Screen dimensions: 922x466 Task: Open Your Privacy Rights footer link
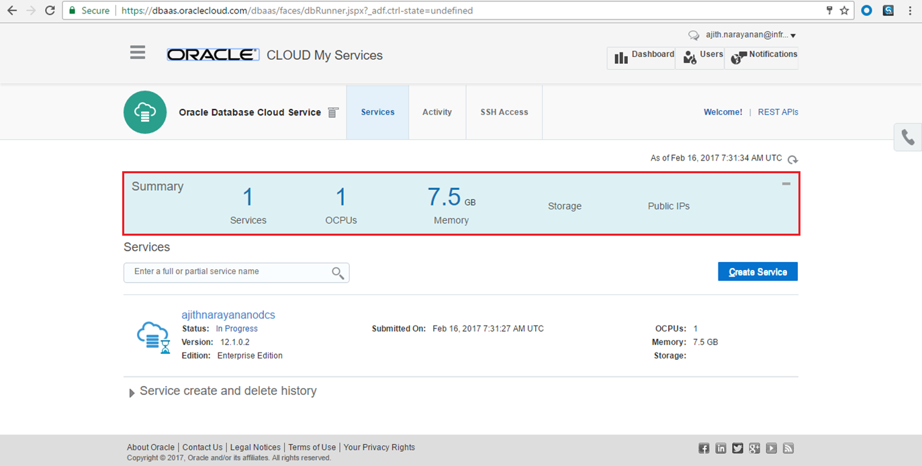379,447
